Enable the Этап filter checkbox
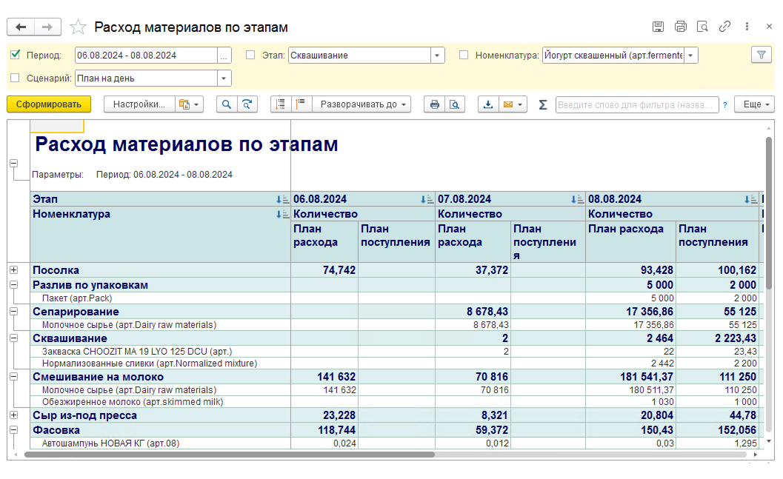Viewport: 783px width, 479px height. (250, 55)
